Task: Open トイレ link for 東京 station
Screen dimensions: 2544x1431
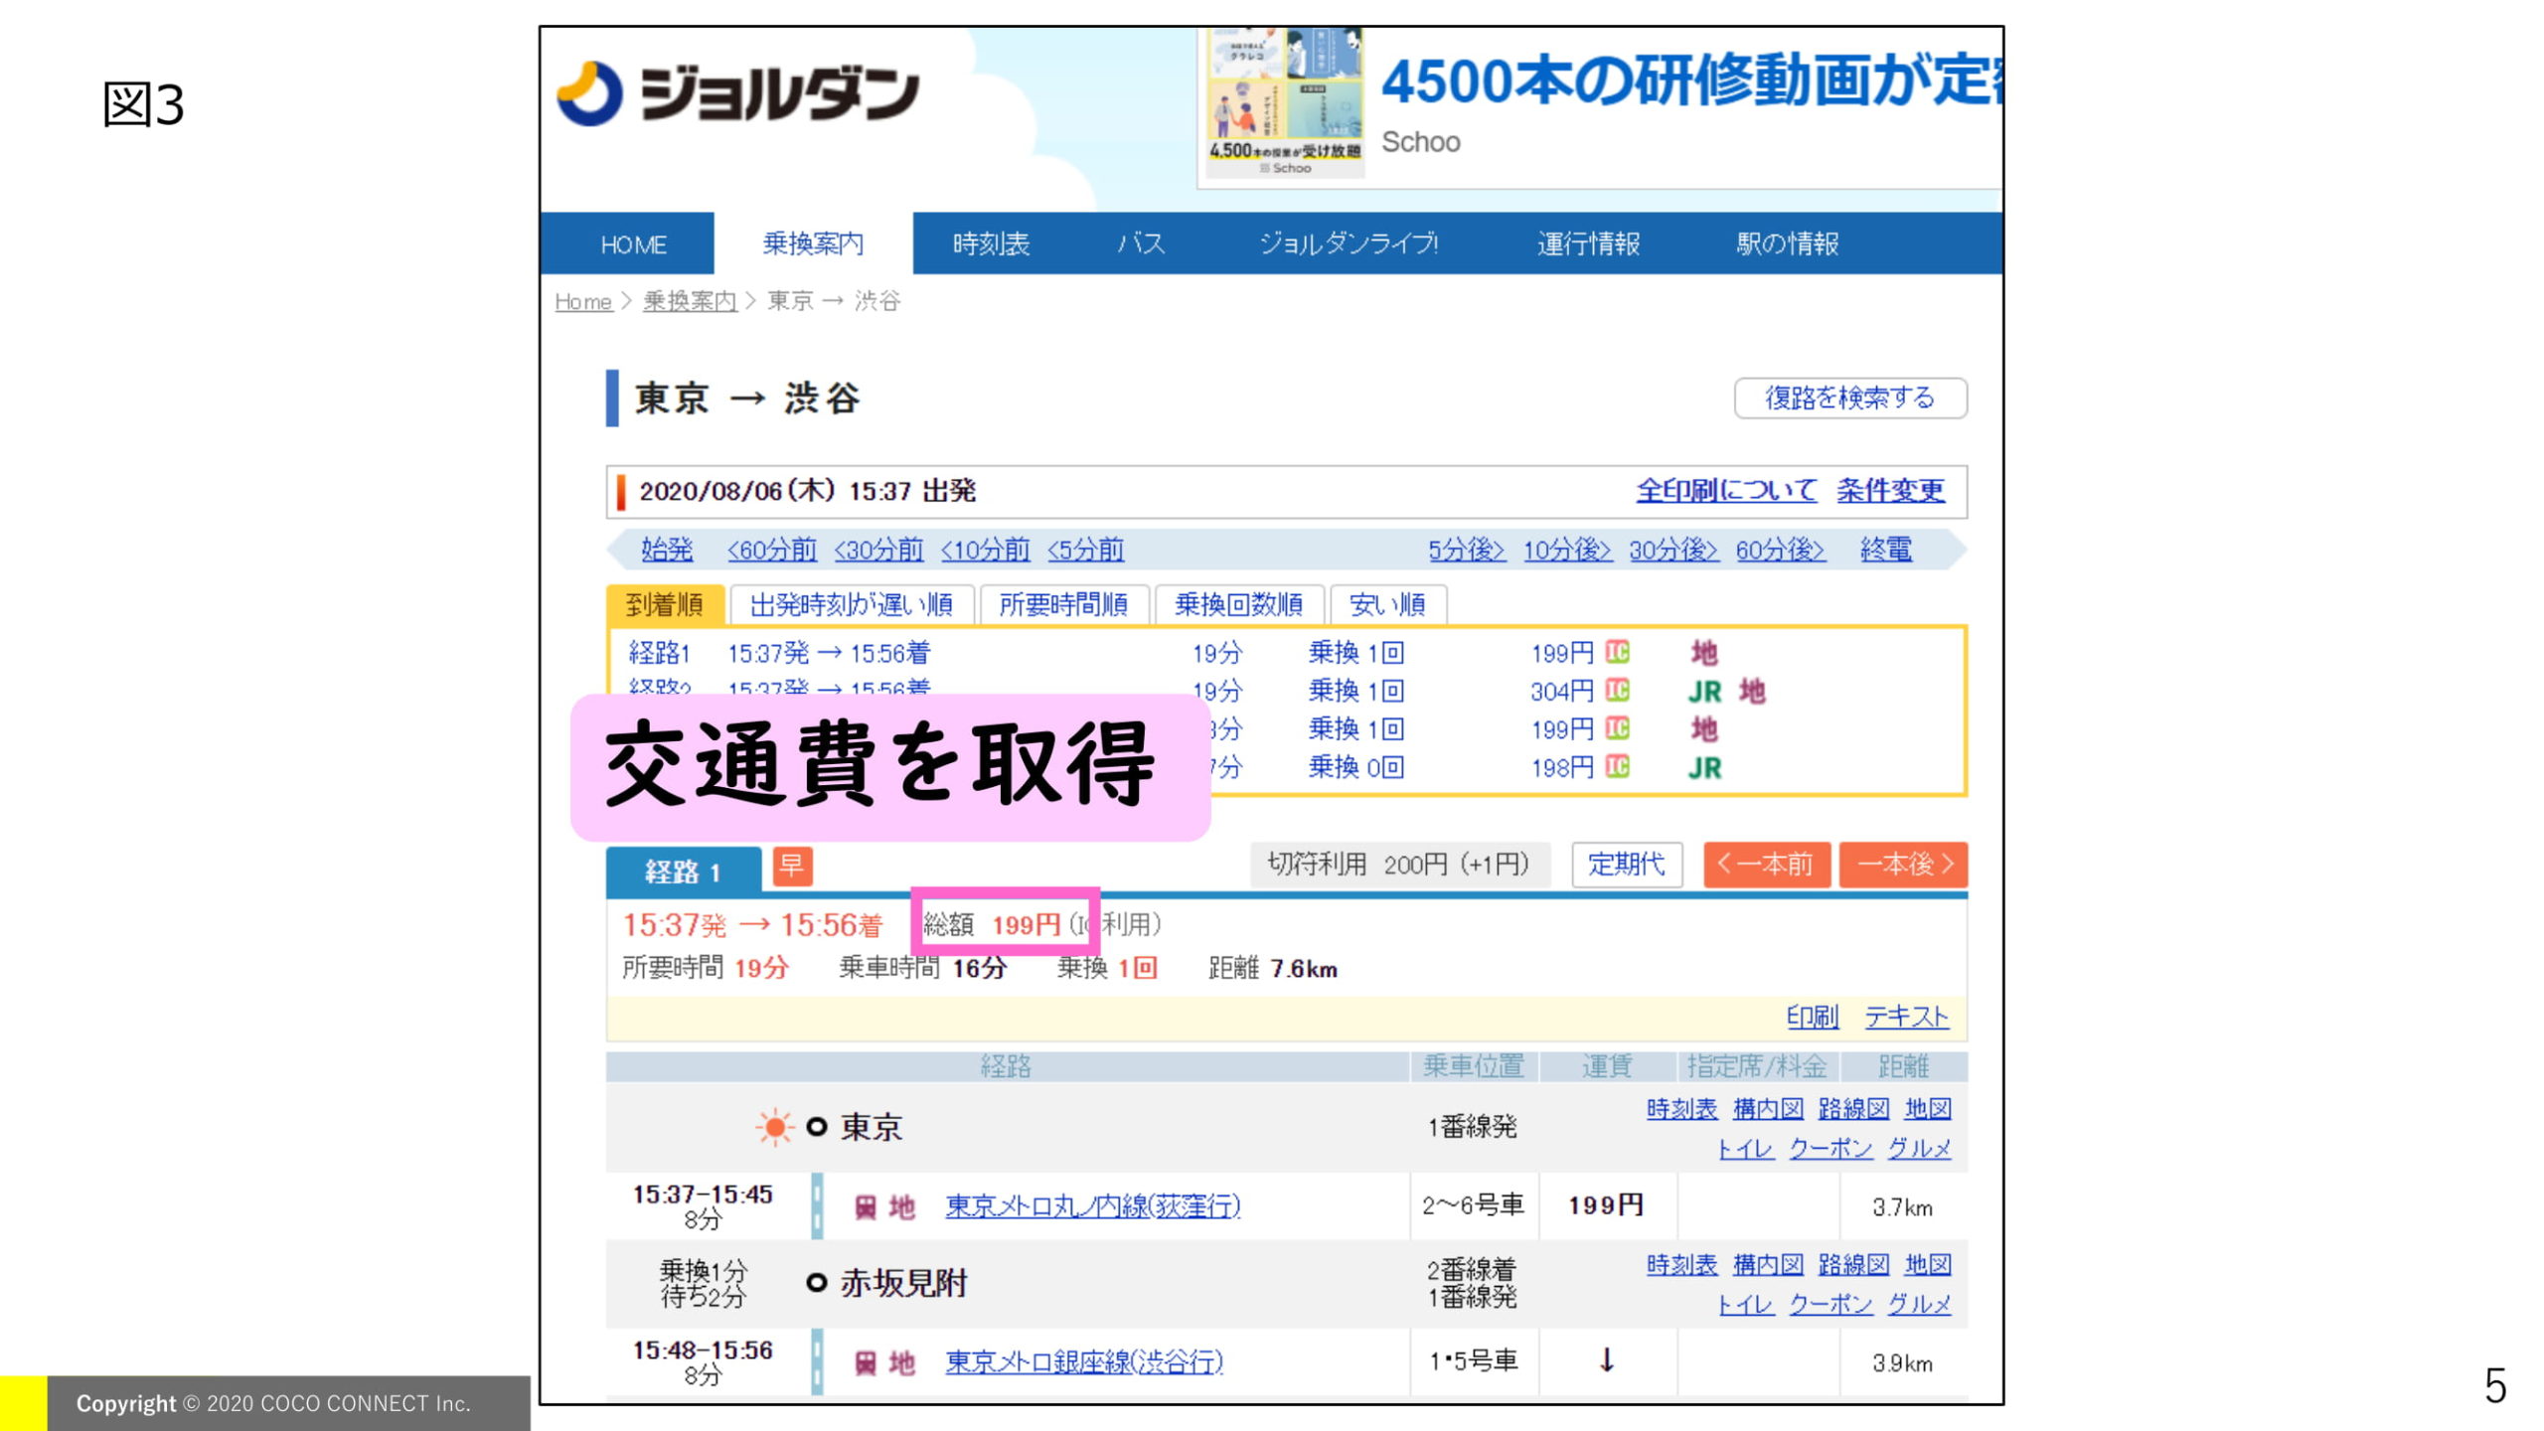Action: (x=1746, y=1149)
